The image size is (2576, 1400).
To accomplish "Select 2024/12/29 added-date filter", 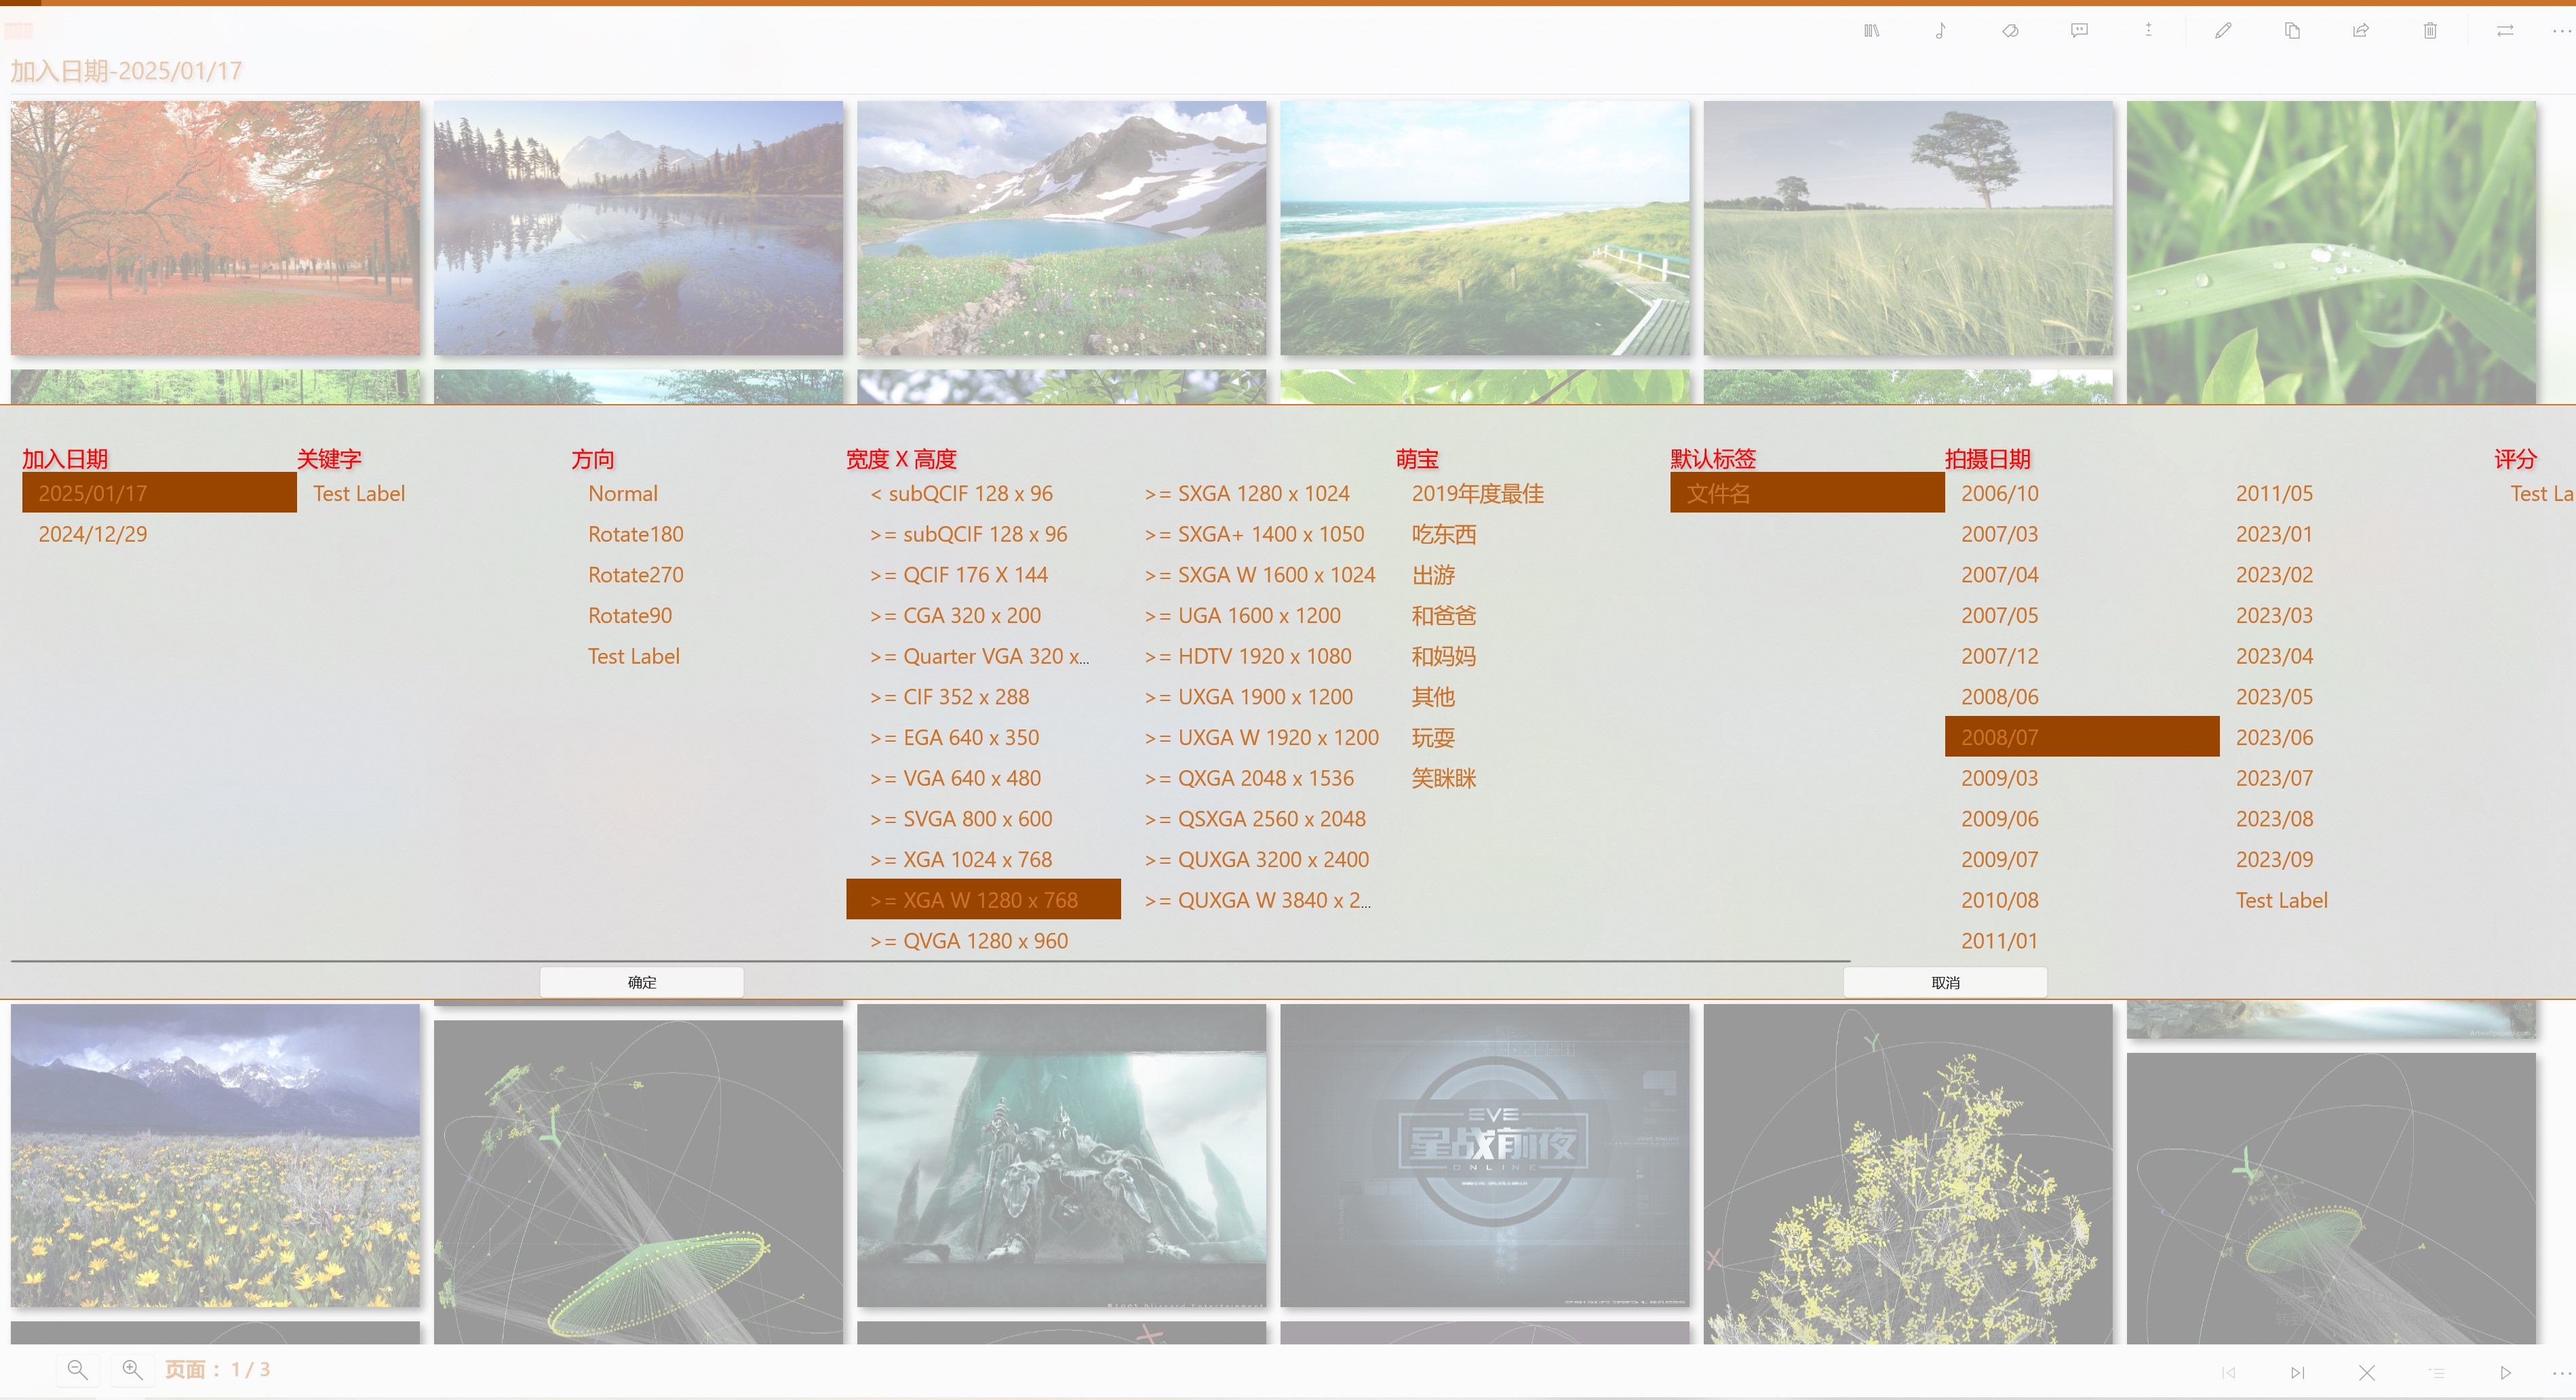I will pyautogui.click(x=93, y=534).
